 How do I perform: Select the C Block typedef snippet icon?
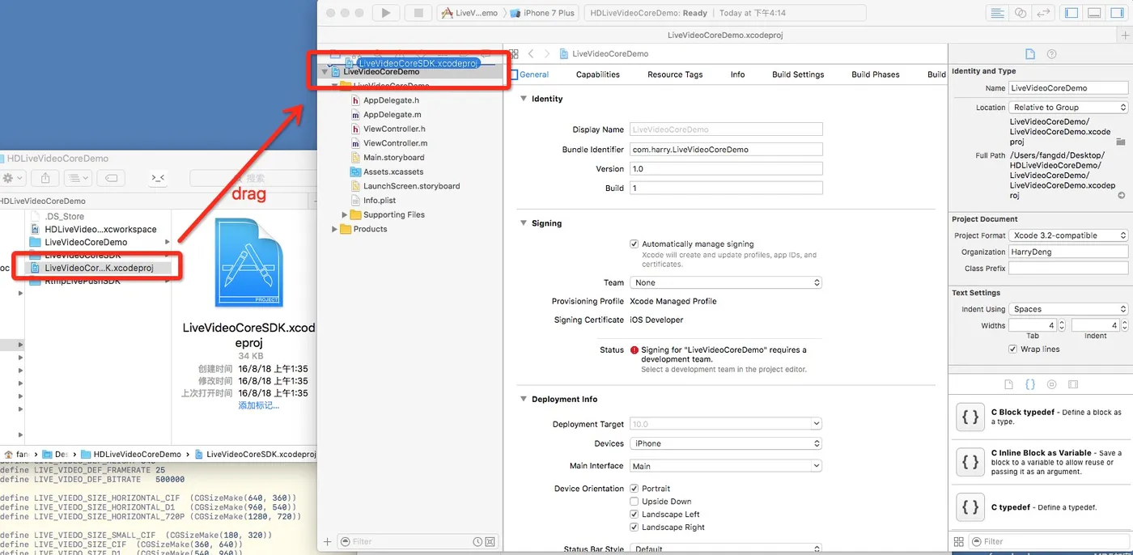click(x=970, y=417)
